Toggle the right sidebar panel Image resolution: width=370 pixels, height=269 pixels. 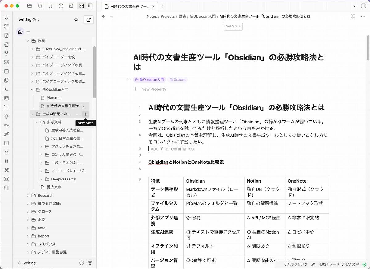click(363, 6)
